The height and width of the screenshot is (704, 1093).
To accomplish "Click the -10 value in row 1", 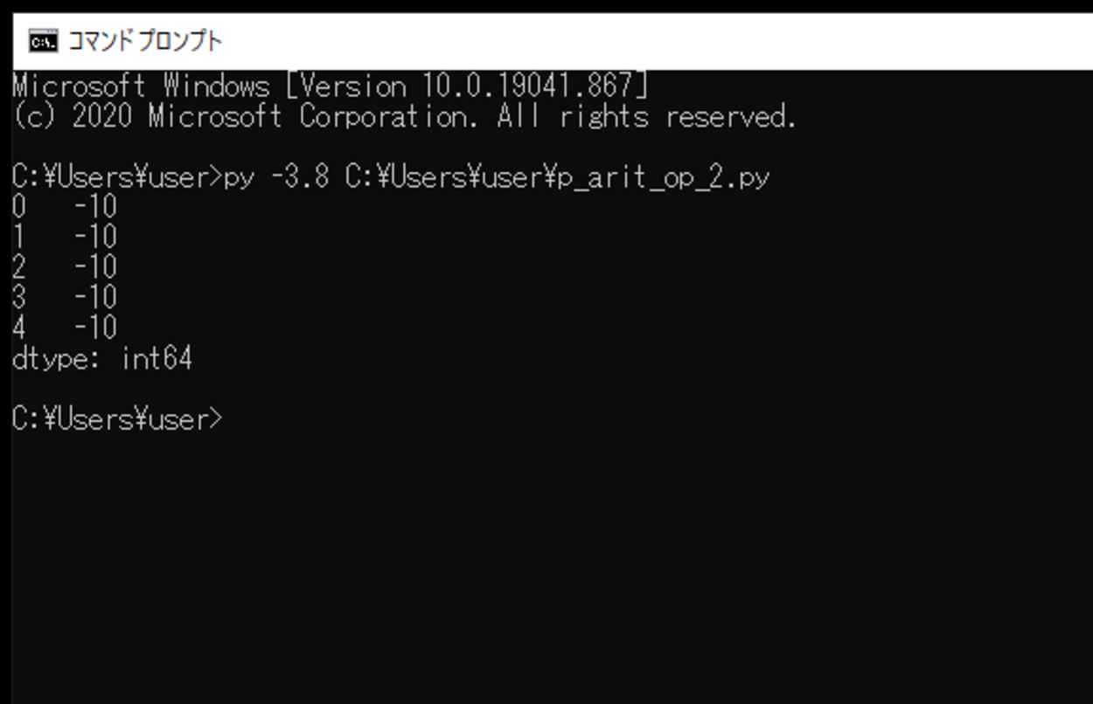I will coord(95,238).
